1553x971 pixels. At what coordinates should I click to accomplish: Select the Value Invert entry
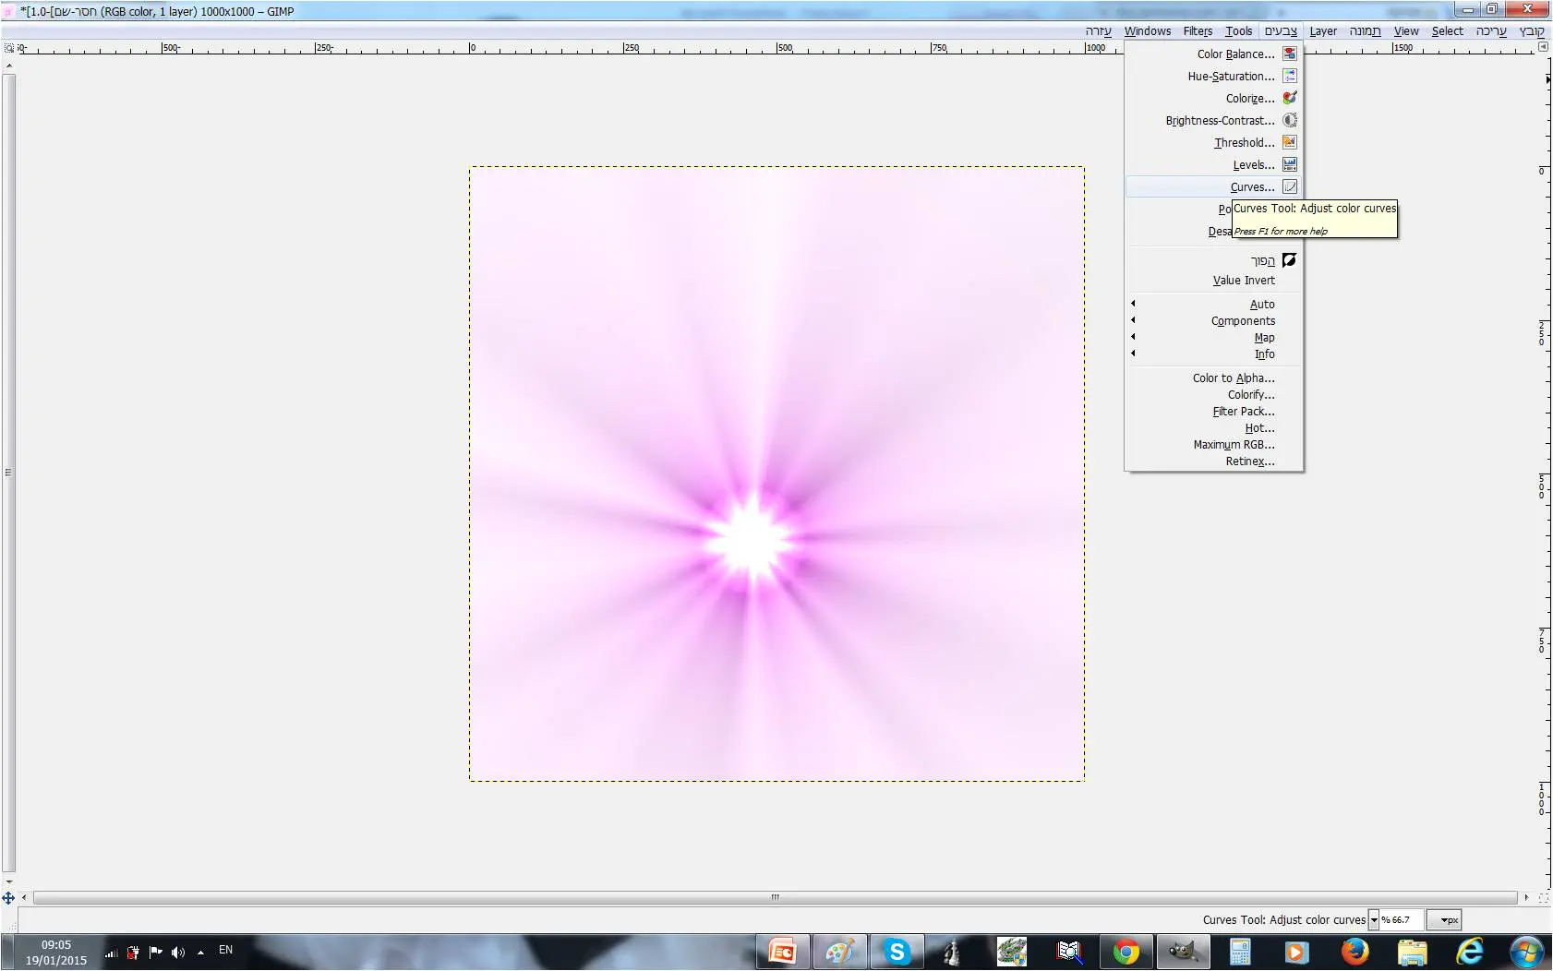click(1243, 281)
